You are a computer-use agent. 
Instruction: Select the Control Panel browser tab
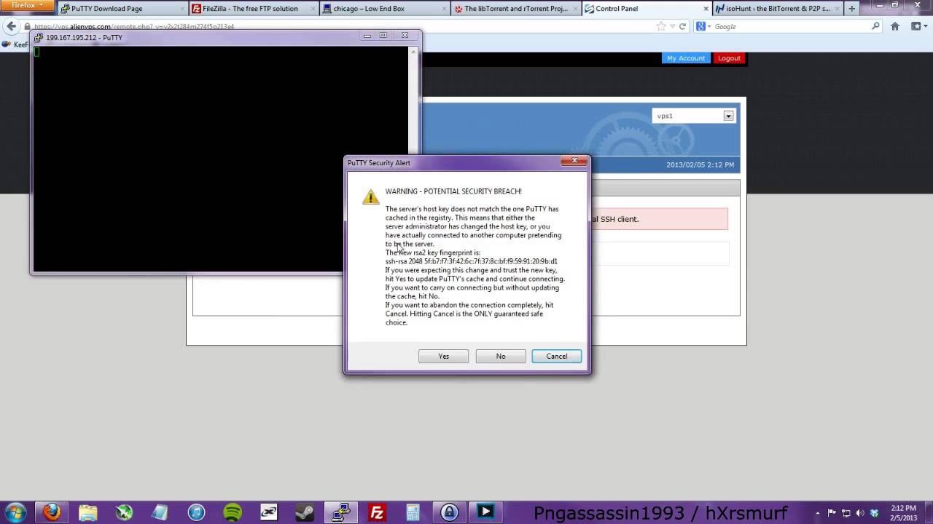(x=646, y=9)
